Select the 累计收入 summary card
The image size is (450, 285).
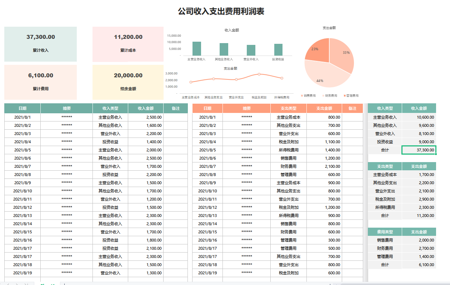[x=40, y=44]
